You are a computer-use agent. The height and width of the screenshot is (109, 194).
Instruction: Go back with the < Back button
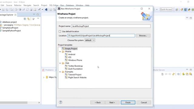(98, 102)
